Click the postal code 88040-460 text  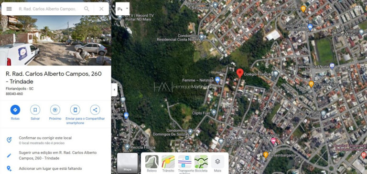pos(14,94)
